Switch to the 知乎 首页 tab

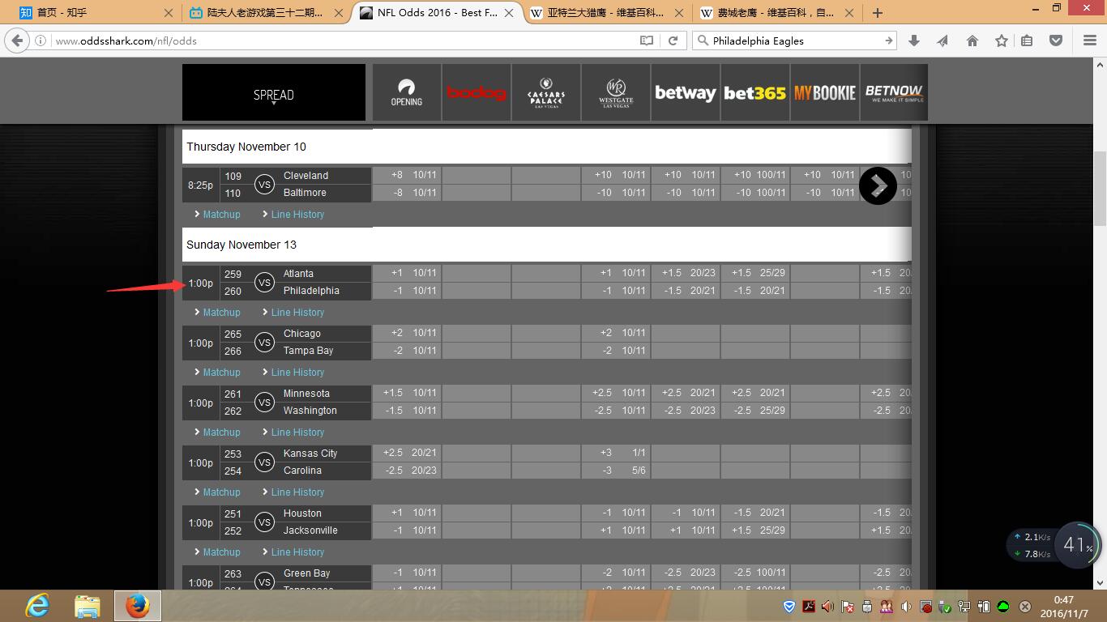[89, 13]
